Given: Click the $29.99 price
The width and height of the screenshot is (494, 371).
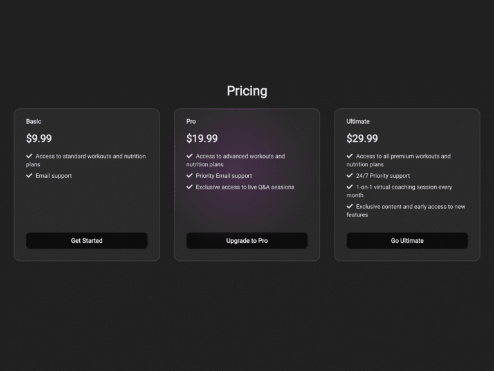Looking at the screenshot, I should click(362, 138).
